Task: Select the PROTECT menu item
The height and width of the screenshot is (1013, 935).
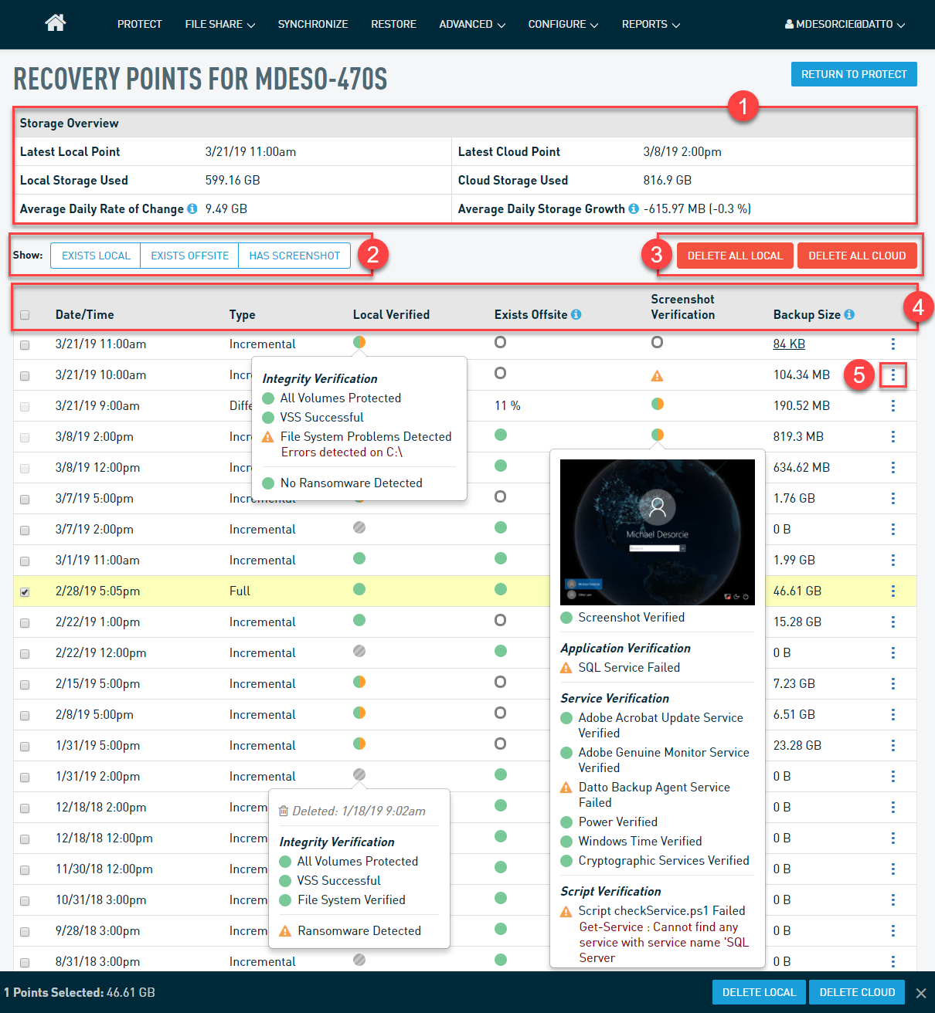Action: click(x=139, y=24)
